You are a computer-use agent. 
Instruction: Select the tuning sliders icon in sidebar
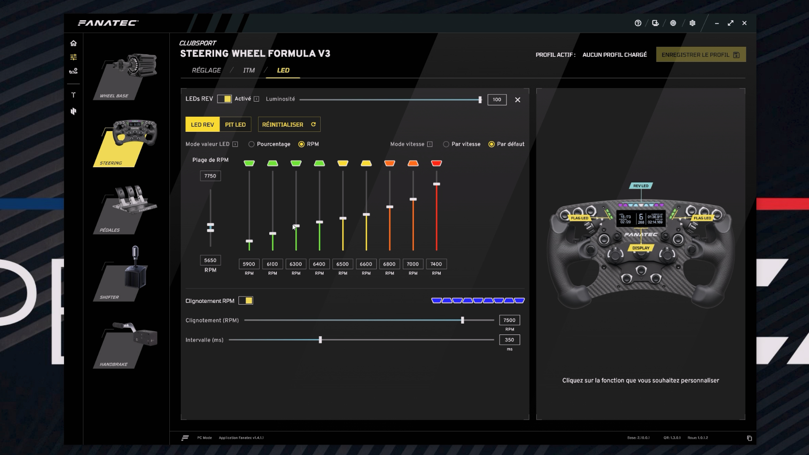tap(74, 57)
